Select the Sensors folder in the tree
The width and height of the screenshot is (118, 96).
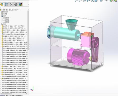point(4,14)
